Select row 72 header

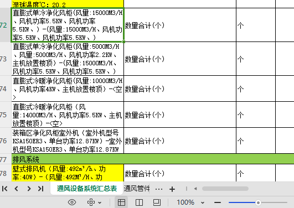pyautogui.click(x=6, y=25)
